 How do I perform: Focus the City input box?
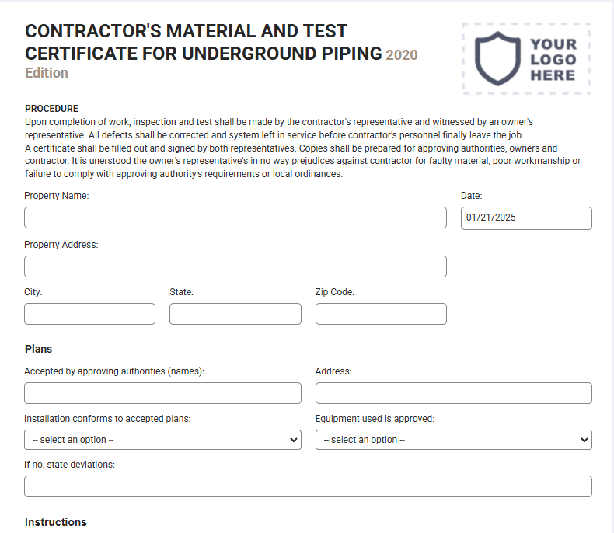(x=89, y=314)
